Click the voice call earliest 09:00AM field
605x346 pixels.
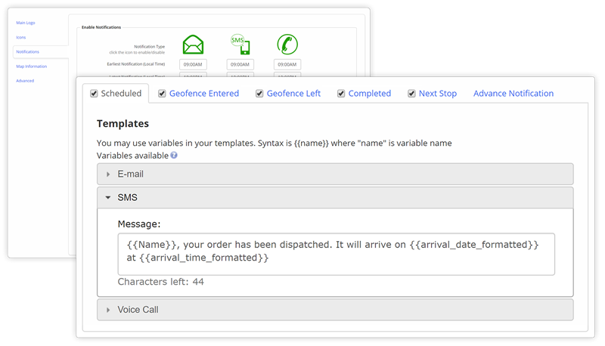click(287, 65)
